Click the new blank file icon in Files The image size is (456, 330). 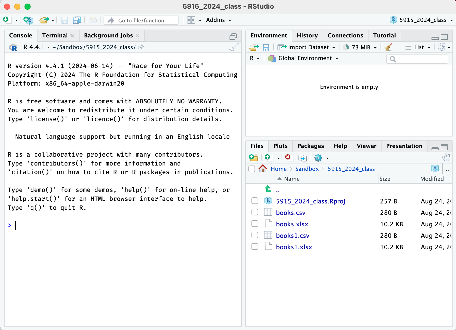click(x=269, y=158)
